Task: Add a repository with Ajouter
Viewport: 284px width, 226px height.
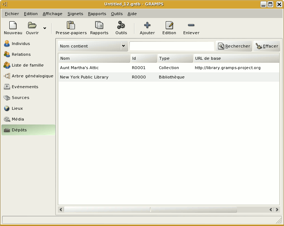Action: (x=147, y=26)
